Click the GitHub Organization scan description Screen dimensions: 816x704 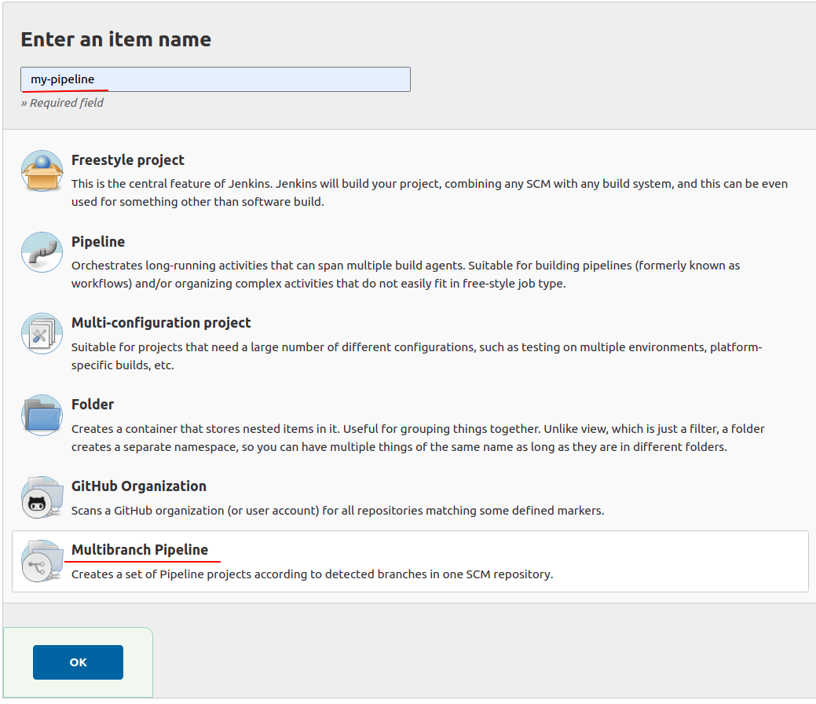(x=338, y=511)
